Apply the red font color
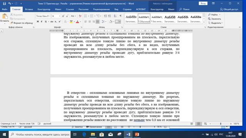Image resolution: width=246 pixels, height=138 pixels. 78,21
